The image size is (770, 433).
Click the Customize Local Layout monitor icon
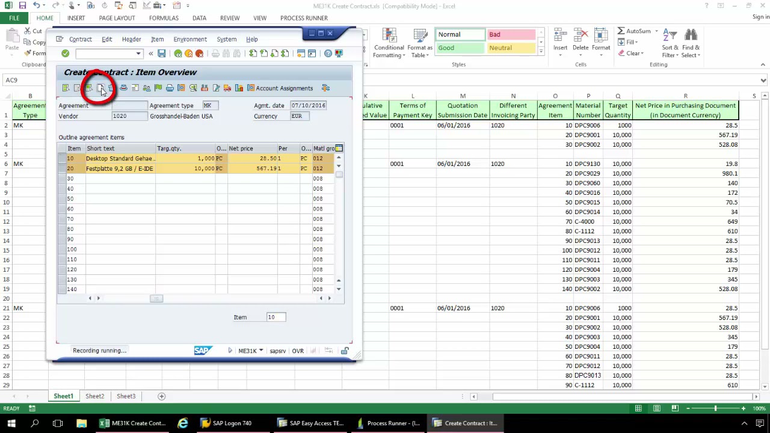[339, 54]
